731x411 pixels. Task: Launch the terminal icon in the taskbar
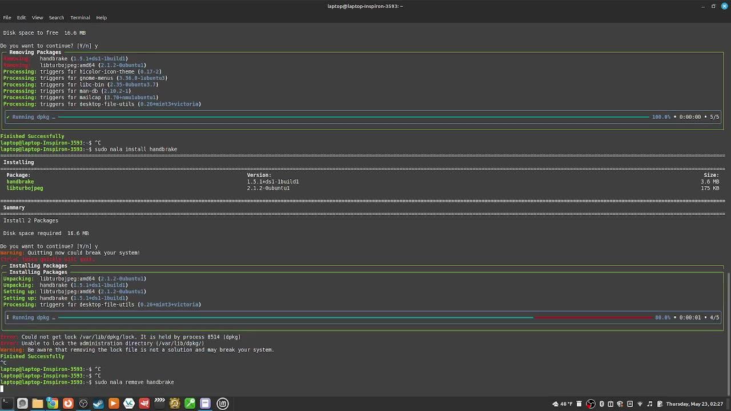point(7,404)
